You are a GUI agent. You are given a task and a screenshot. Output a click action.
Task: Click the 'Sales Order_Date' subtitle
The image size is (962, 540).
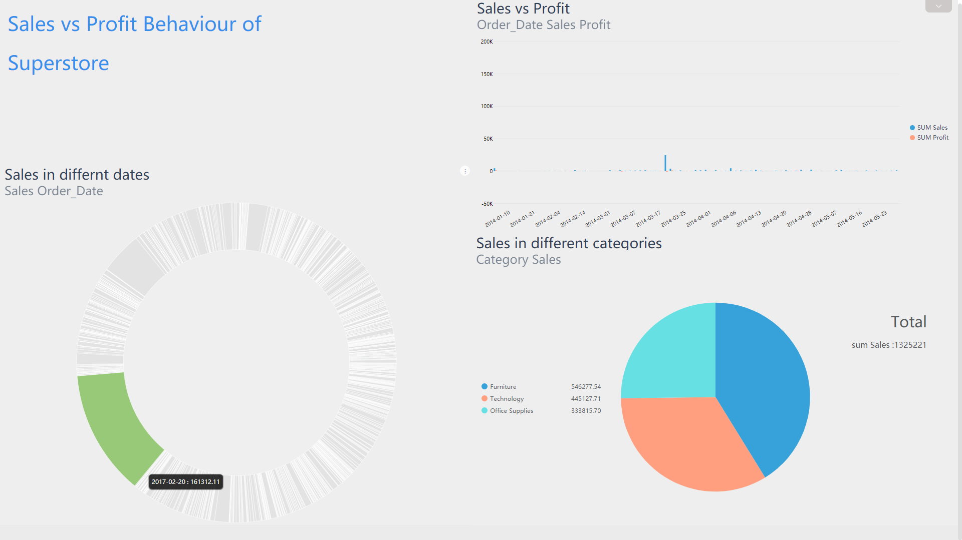tap(54, 191)
